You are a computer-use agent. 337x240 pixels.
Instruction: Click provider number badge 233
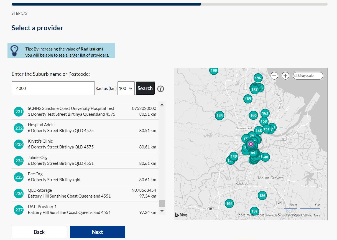coord(19,144)
